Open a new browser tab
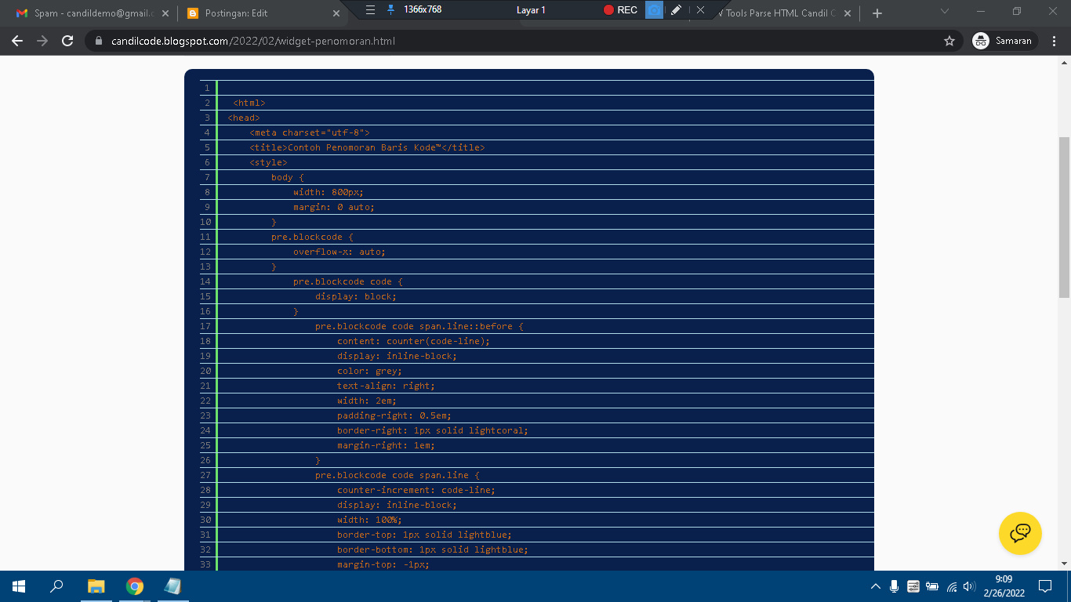 (877, 13)
